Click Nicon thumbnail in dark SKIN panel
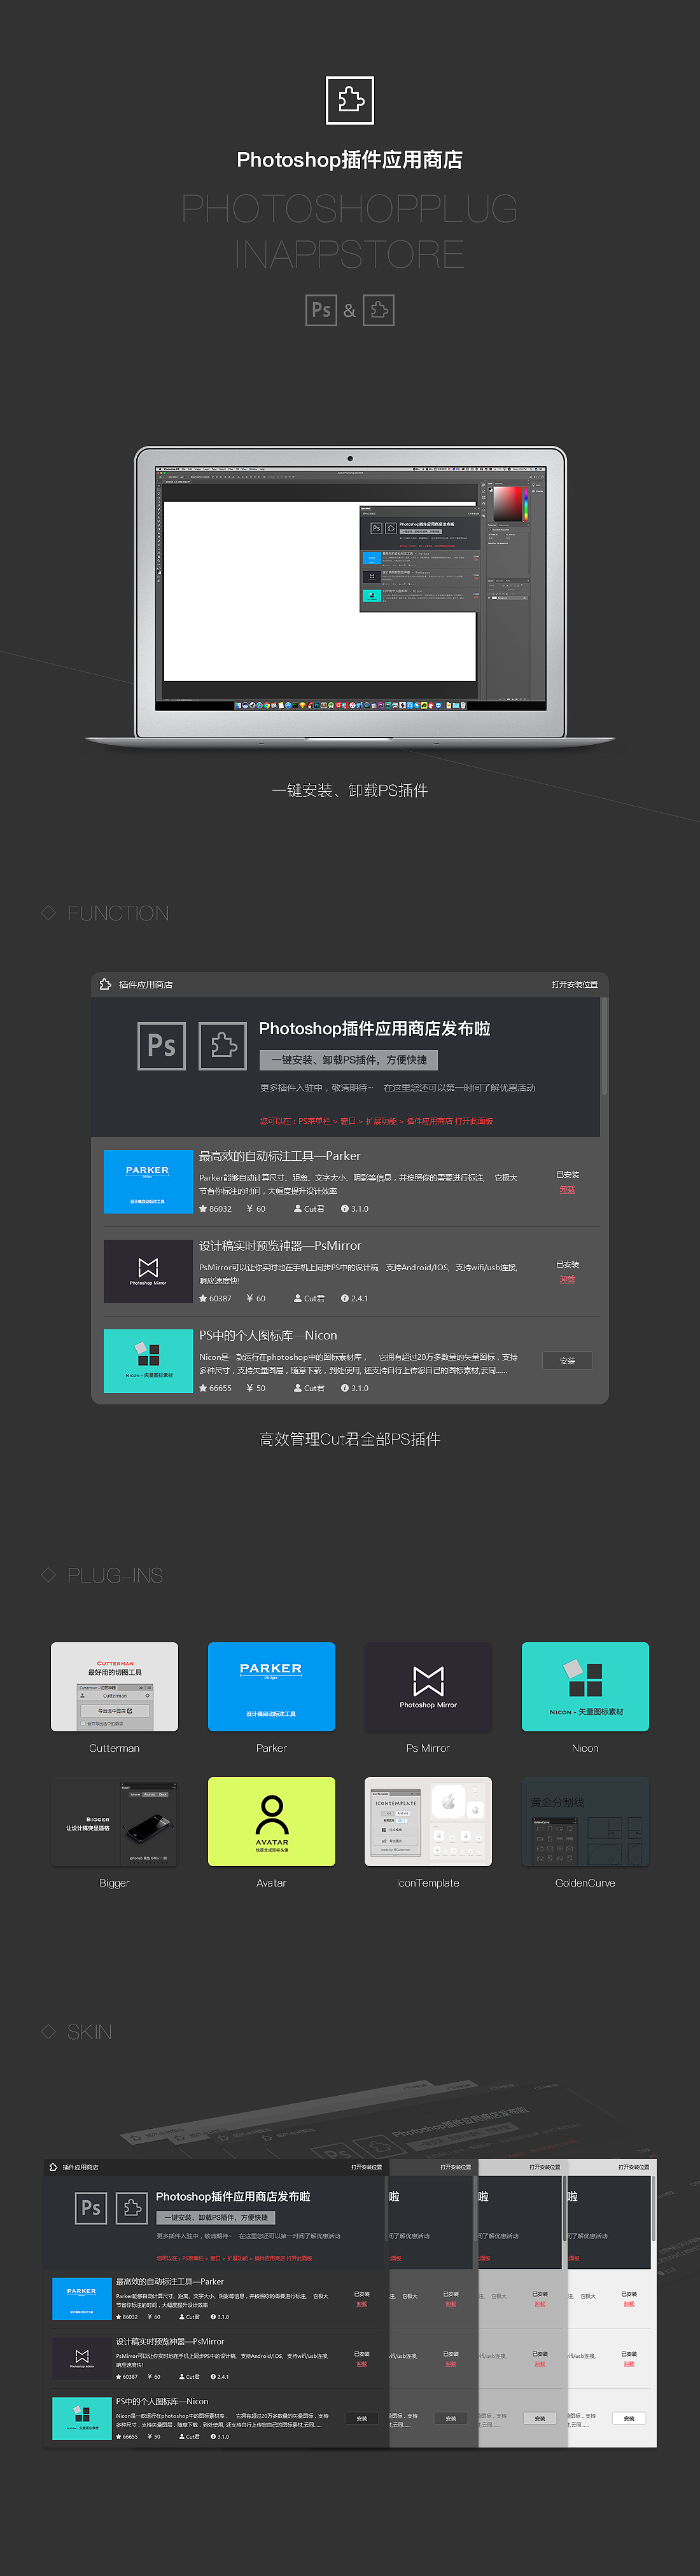The height and width of the screenshot is (2576, 700). 82,2419
